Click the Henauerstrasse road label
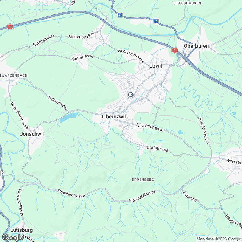The image size is (242, 242). [131, 56]
